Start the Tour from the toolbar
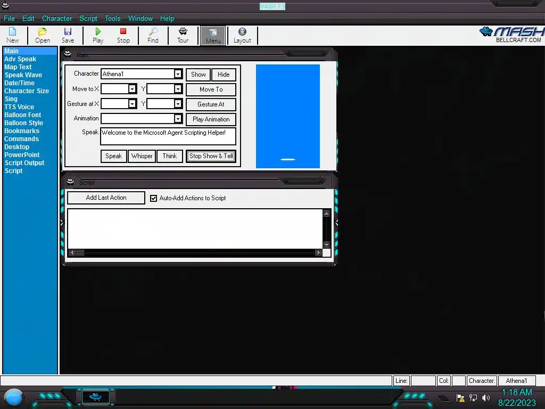 pos(183,36)
